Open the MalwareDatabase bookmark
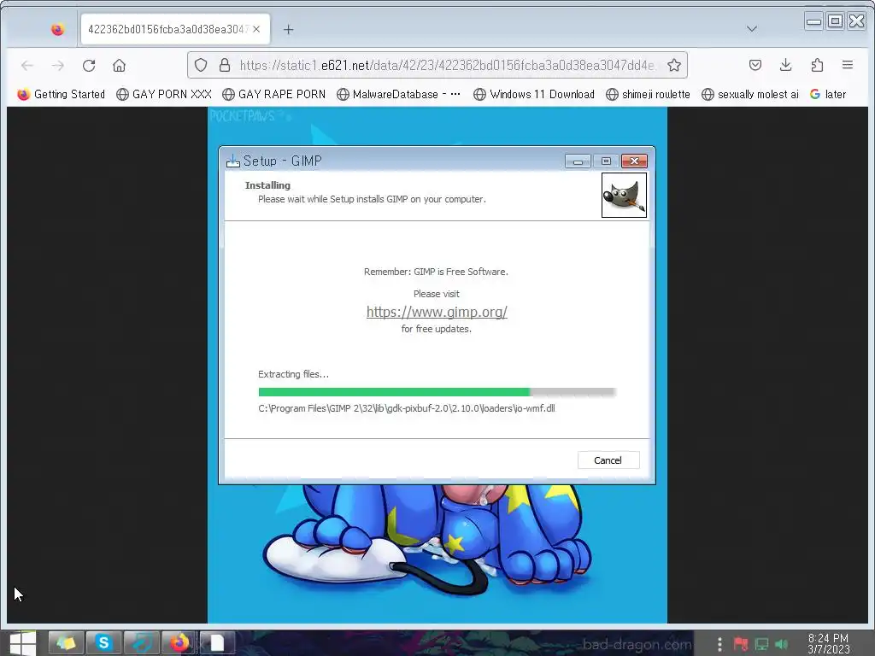The height and width of the screenshot is (656, 875). point(399,94)
